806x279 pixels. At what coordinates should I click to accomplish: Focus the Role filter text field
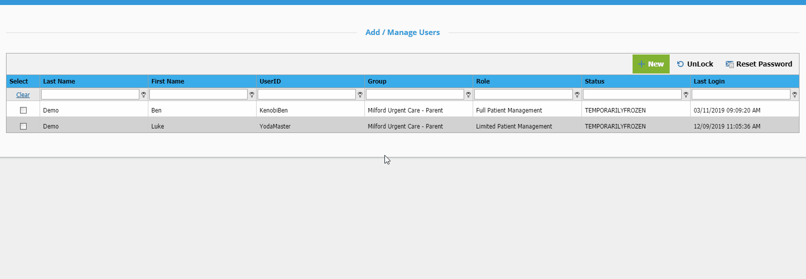point(523,94)
